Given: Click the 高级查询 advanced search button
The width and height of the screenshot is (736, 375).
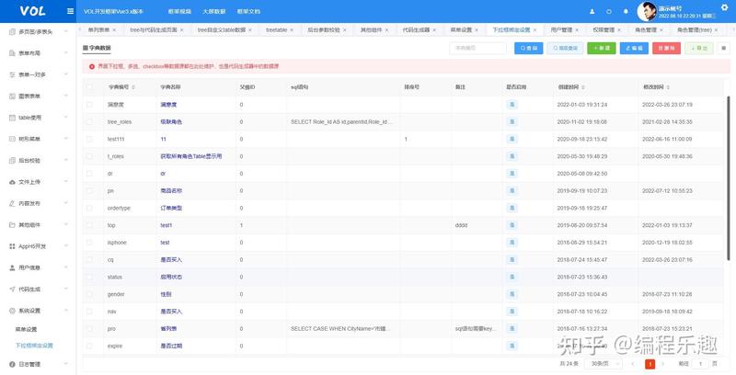Looking at the screenshot, I should 565,49.
